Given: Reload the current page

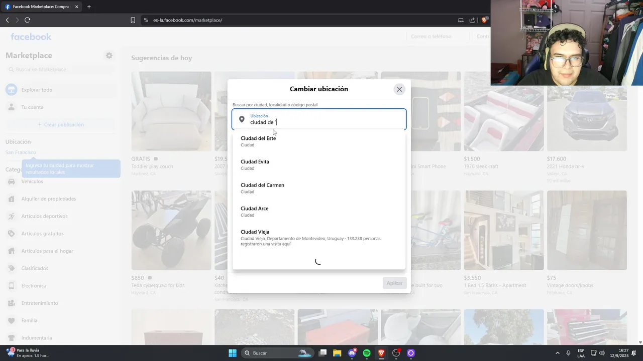Looking at the screenshot, I should [x=28, y=20].
